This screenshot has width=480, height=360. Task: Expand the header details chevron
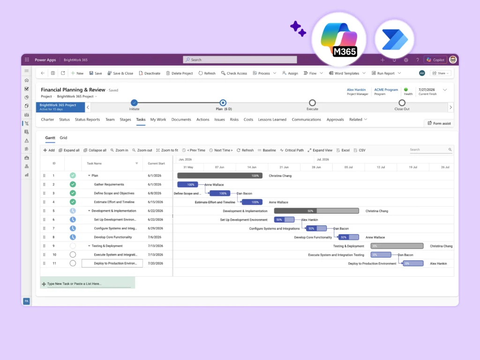(x=445, y=90)
